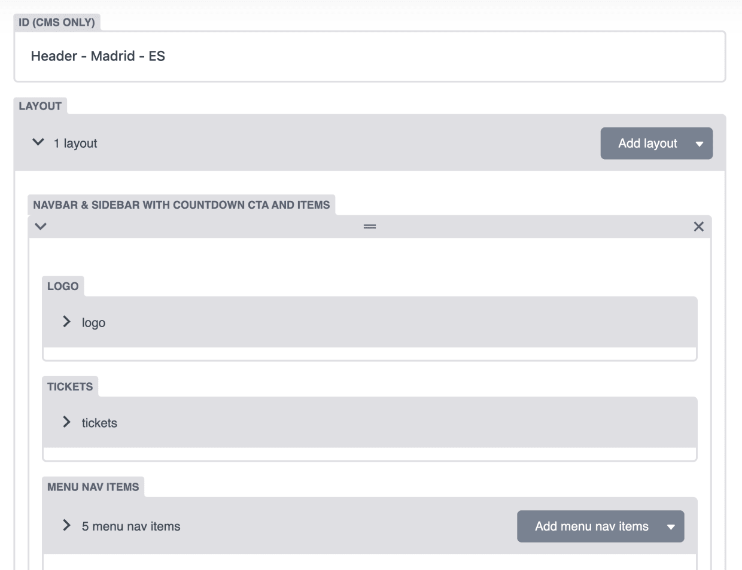The height and width of the screenshot is (570, 742).
Task: Click the 5 menu nav items label
Action: point(131,526)
